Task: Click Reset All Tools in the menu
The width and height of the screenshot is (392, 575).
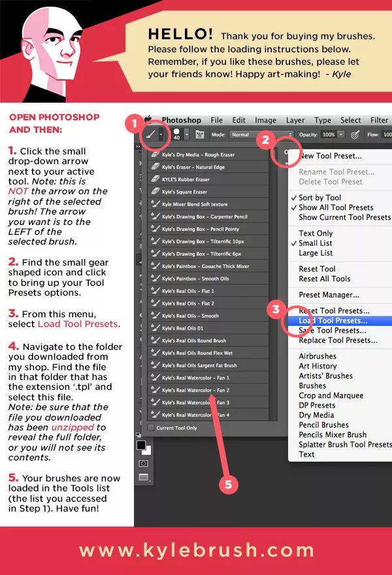Action: 340,279
